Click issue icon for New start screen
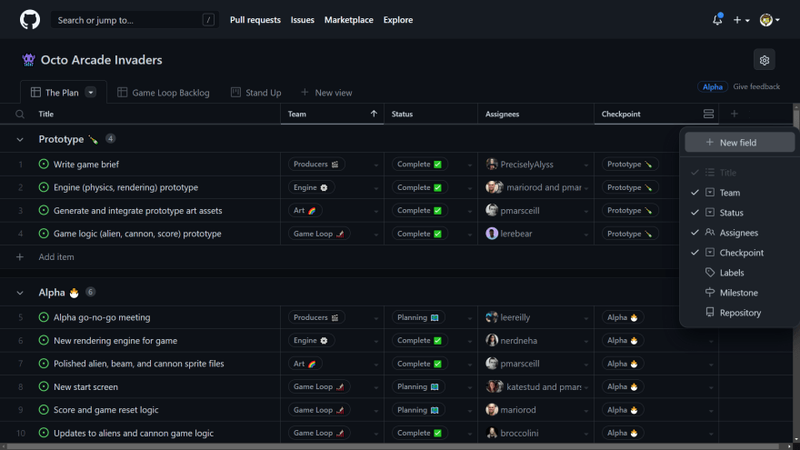Image resolution: width=800 pixels, height=450 pixels. (x=44, y=386)
